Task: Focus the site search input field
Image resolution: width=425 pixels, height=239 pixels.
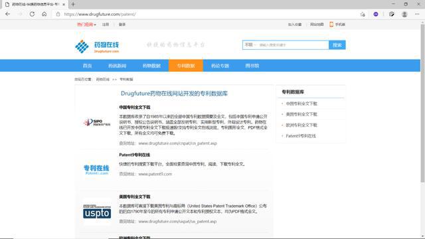Action: tap(293, 45)
